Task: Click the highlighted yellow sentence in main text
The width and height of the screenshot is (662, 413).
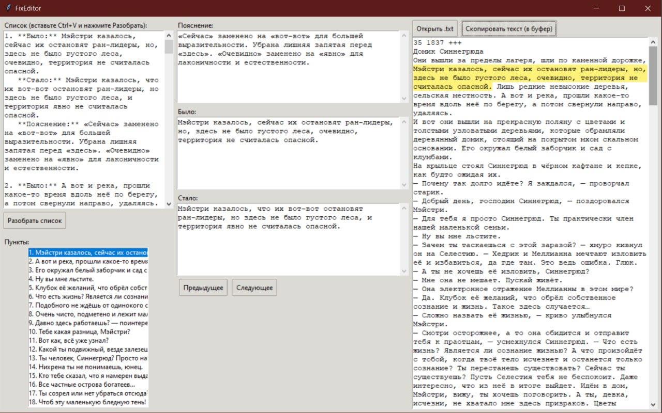Action: point(528,78)
